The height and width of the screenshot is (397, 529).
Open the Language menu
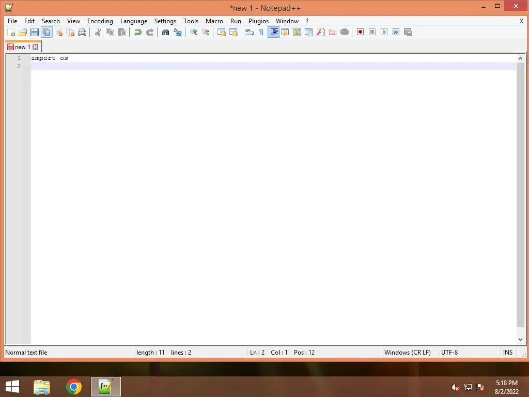(x=134, y=21)
